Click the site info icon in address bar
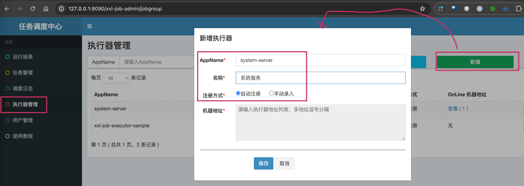Screen dimensions: 524x186 point(62,9)
